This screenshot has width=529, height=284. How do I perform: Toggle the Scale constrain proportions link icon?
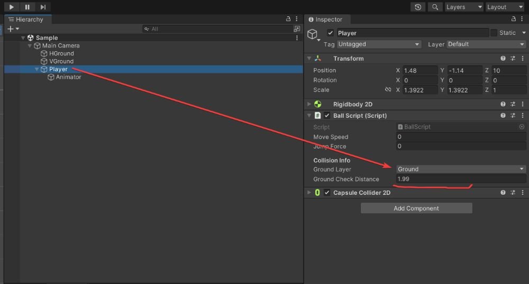(x=388, y=90)
